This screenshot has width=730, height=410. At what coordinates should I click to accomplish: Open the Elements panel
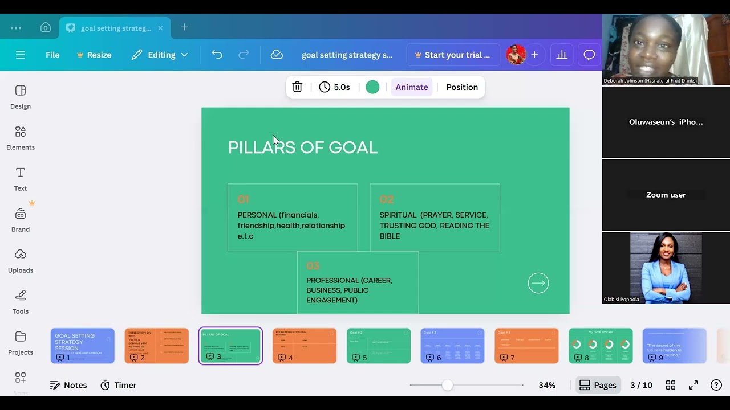[x=21, y=138]
